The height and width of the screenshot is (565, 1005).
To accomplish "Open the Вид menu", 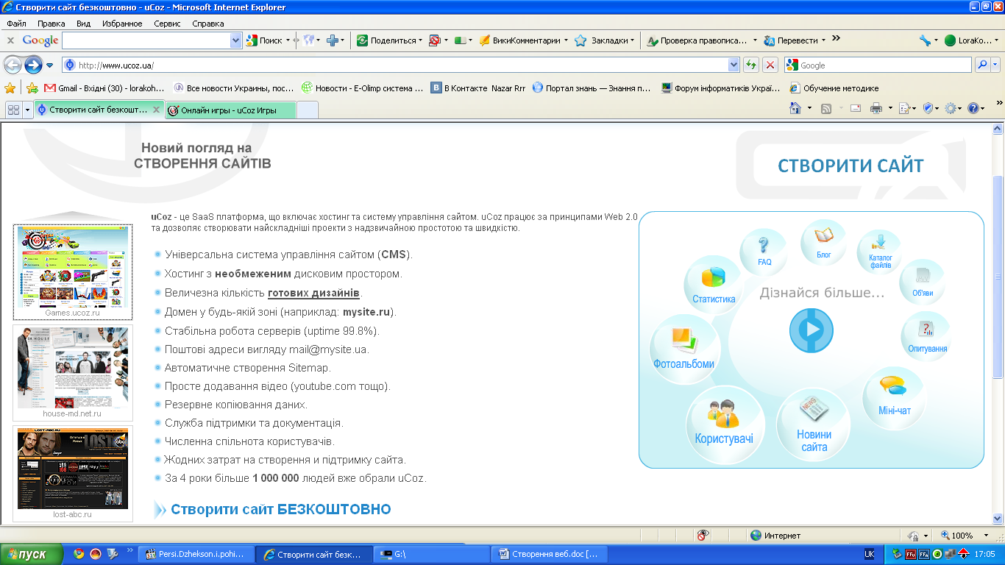I will (x=84, y=24).
